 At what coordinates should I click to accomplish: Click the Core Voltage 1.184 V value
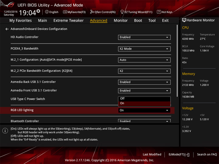point(204,51)
